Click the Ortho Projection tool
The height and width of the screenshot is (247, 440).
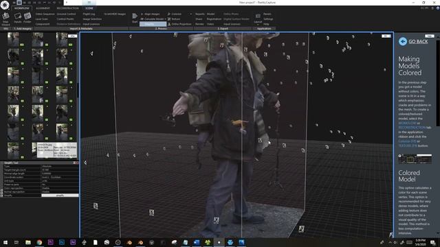tap(179, 24)
